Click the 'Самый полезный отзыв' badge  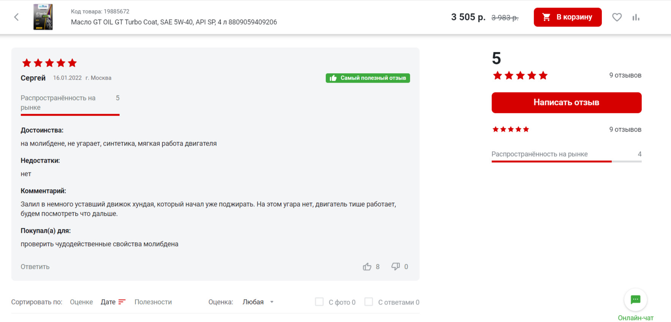point(368,78)
